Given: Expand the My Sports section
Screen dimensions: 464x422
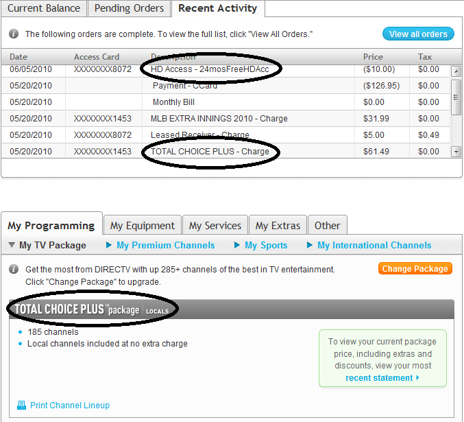Looking at the screenshot, I should (x=260, y=245).
